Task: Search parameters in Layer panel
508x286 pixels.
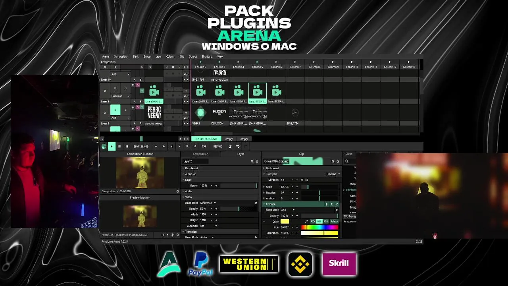Action: tap(252, 162)
